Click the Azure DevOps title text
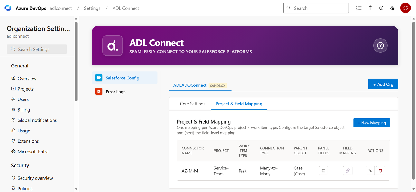 click(x=31, y=8)
